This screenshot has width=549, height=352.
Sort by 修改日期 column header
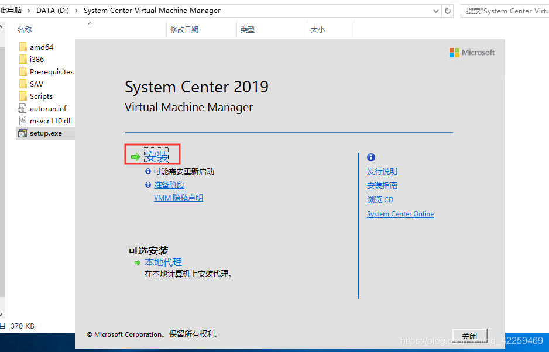(184, 29)
